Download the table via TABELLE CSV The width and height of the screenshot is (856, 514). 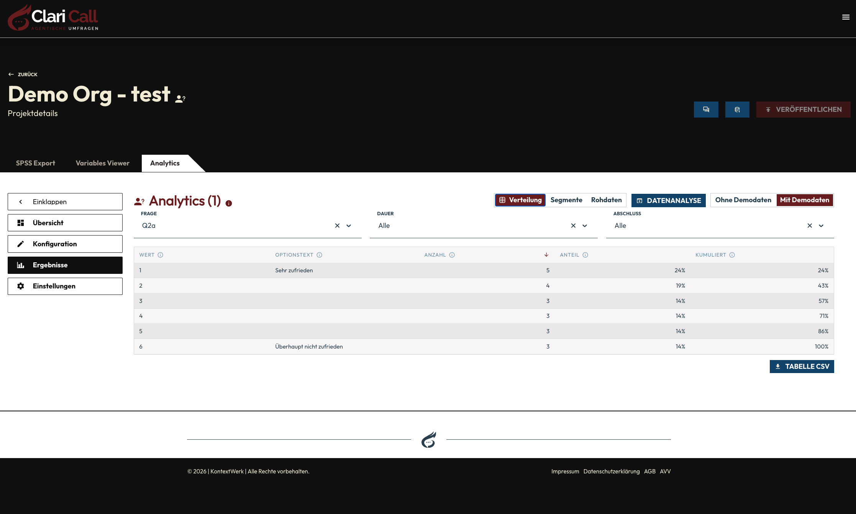coord(802,366)
